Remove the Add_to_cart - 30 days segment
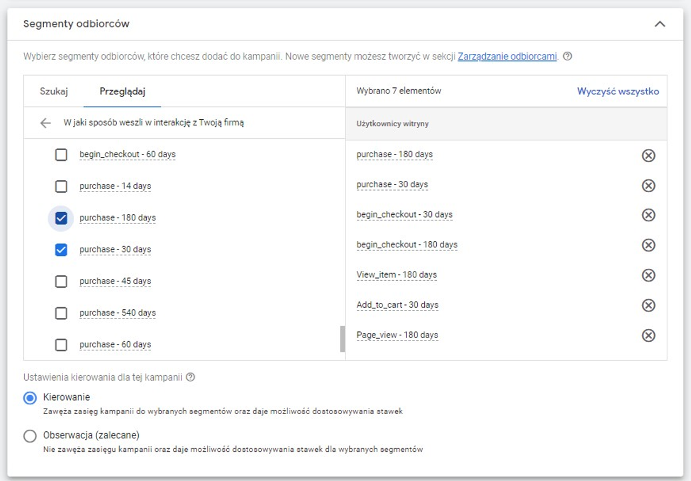 648,305
